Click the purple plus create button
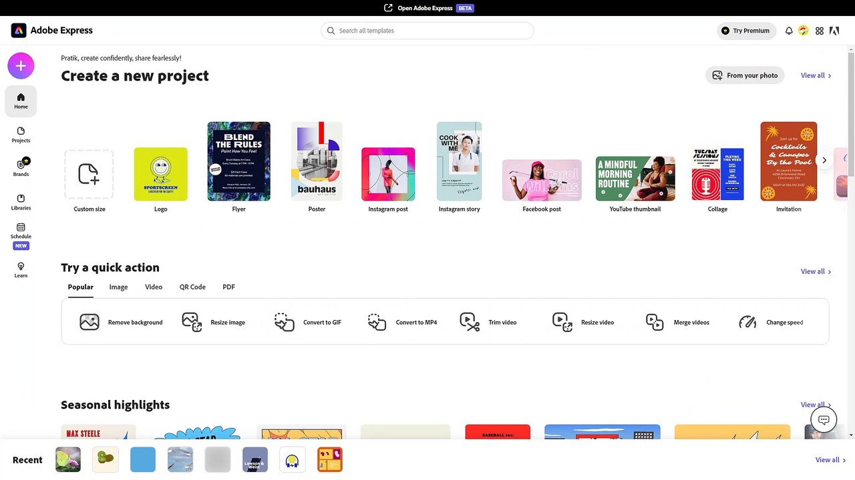 (21, 65)
